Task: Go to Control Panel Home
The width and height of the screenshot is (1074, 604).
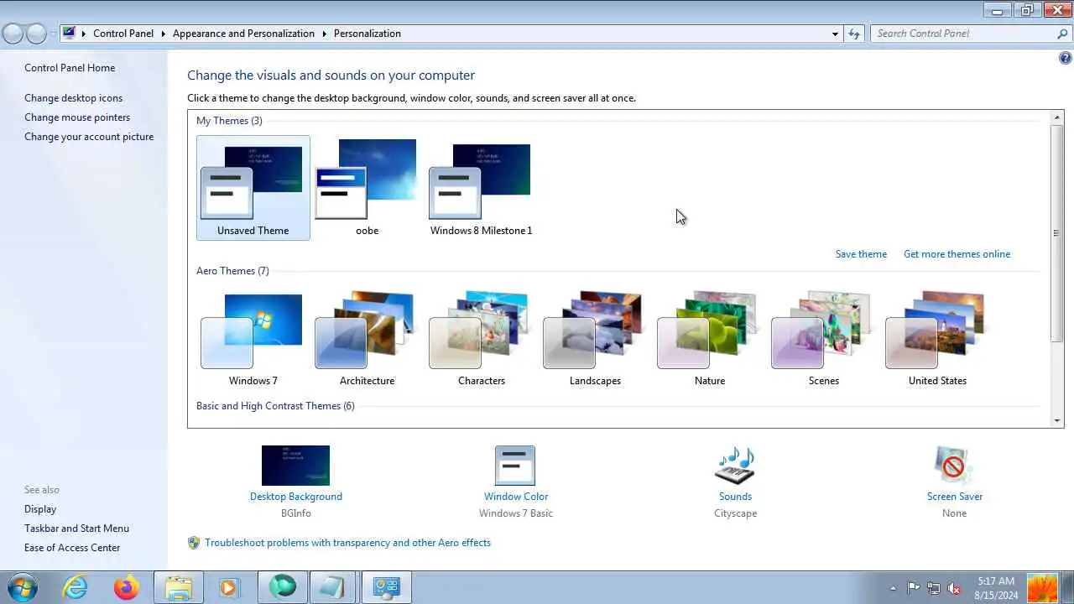Action: (70, 68)
